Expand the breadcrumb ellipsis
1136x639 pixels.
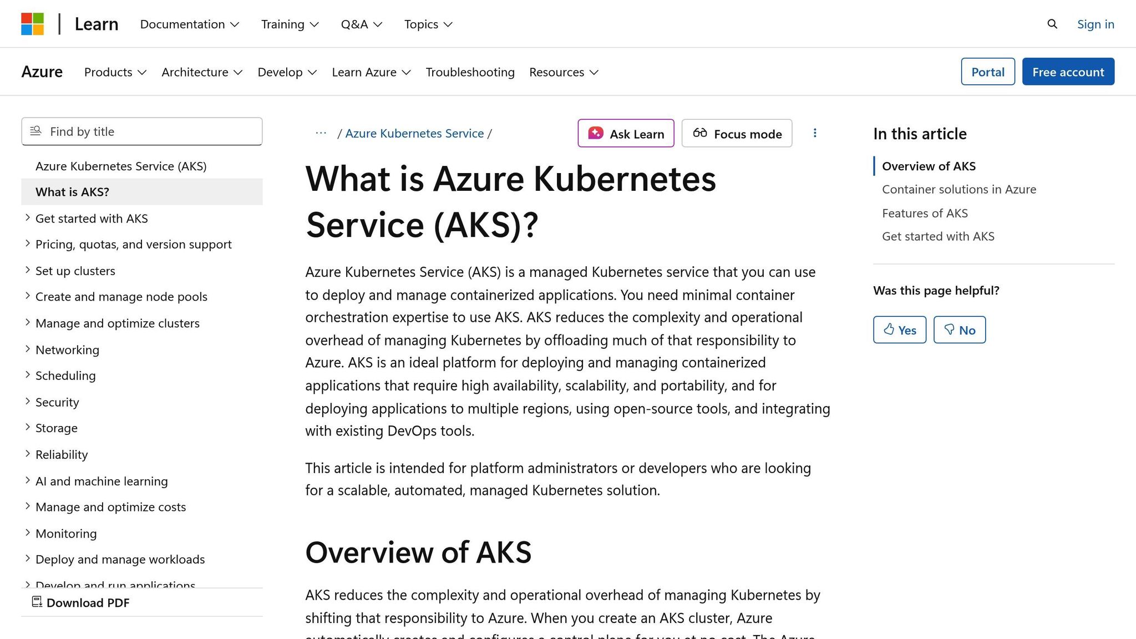pos(321,133)
